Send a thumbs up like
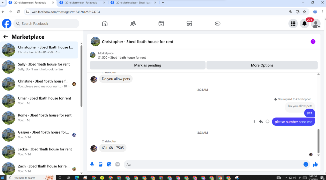Viewport: 326px width, 180px height. tap(315, 164)
